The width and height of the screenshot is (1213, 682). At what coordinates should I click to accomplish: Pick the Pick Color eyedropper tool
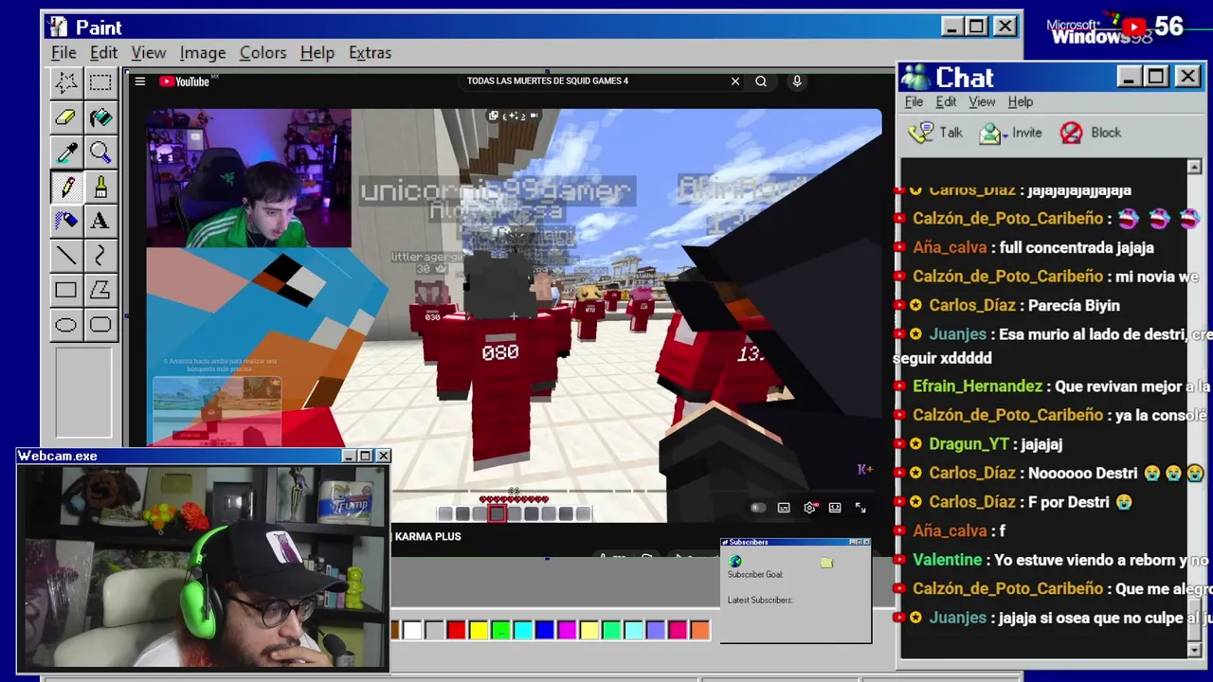65,153
